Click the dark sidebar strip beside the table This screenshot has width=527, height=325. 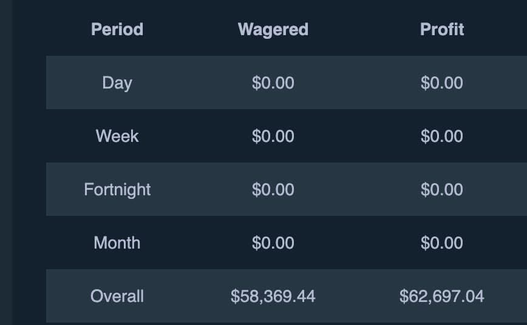click(x=5, y=162)
